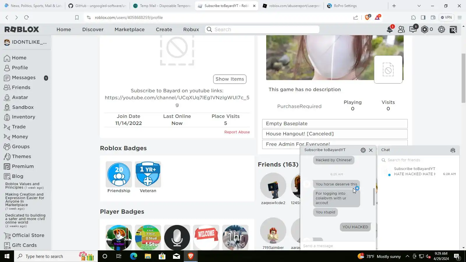Open browser extensions puzzle icon
Screen dimensions: 466x262
(413, 17)
